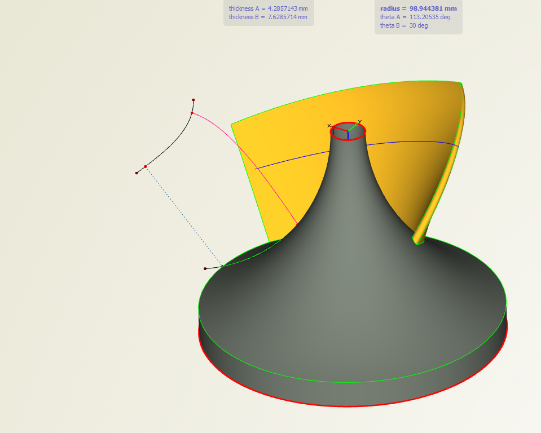Click the red X axis of the triad

tap(340, 129)
